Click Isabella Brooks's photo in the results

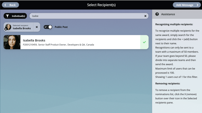pyautogui.click(x=12, y=42)
